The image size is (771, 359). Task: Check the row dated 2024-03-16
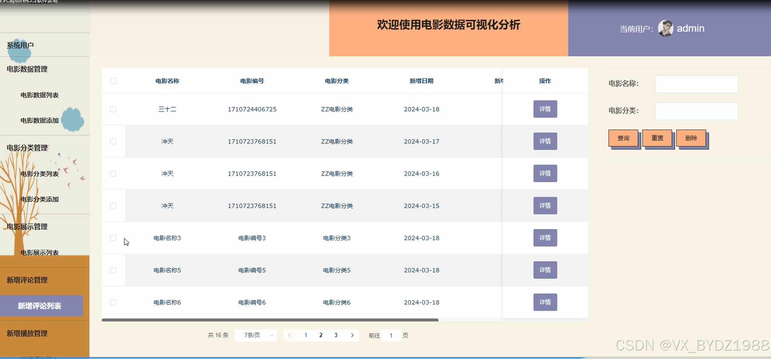coord(113,174)
